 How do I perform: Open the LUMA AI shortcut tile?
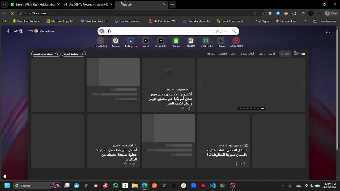coord(221,42)
